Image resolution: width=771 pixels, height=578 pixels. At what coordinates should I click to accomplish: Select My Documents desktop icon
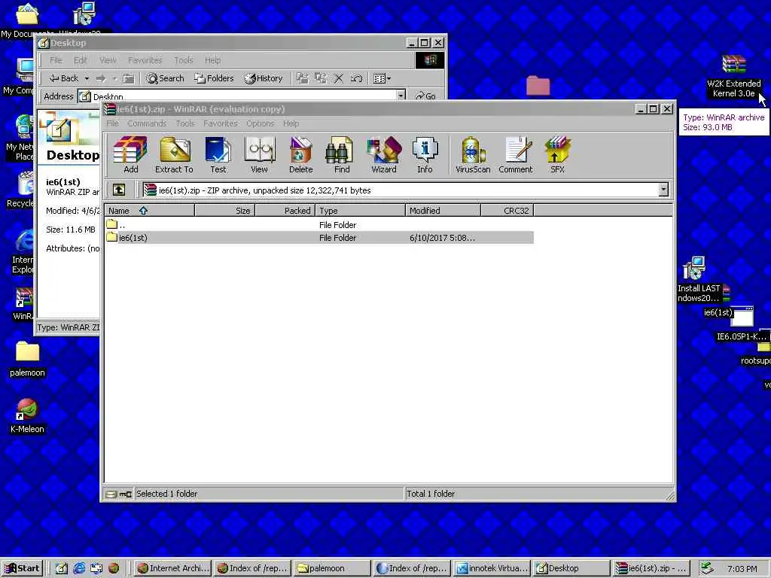coord(27,20)
